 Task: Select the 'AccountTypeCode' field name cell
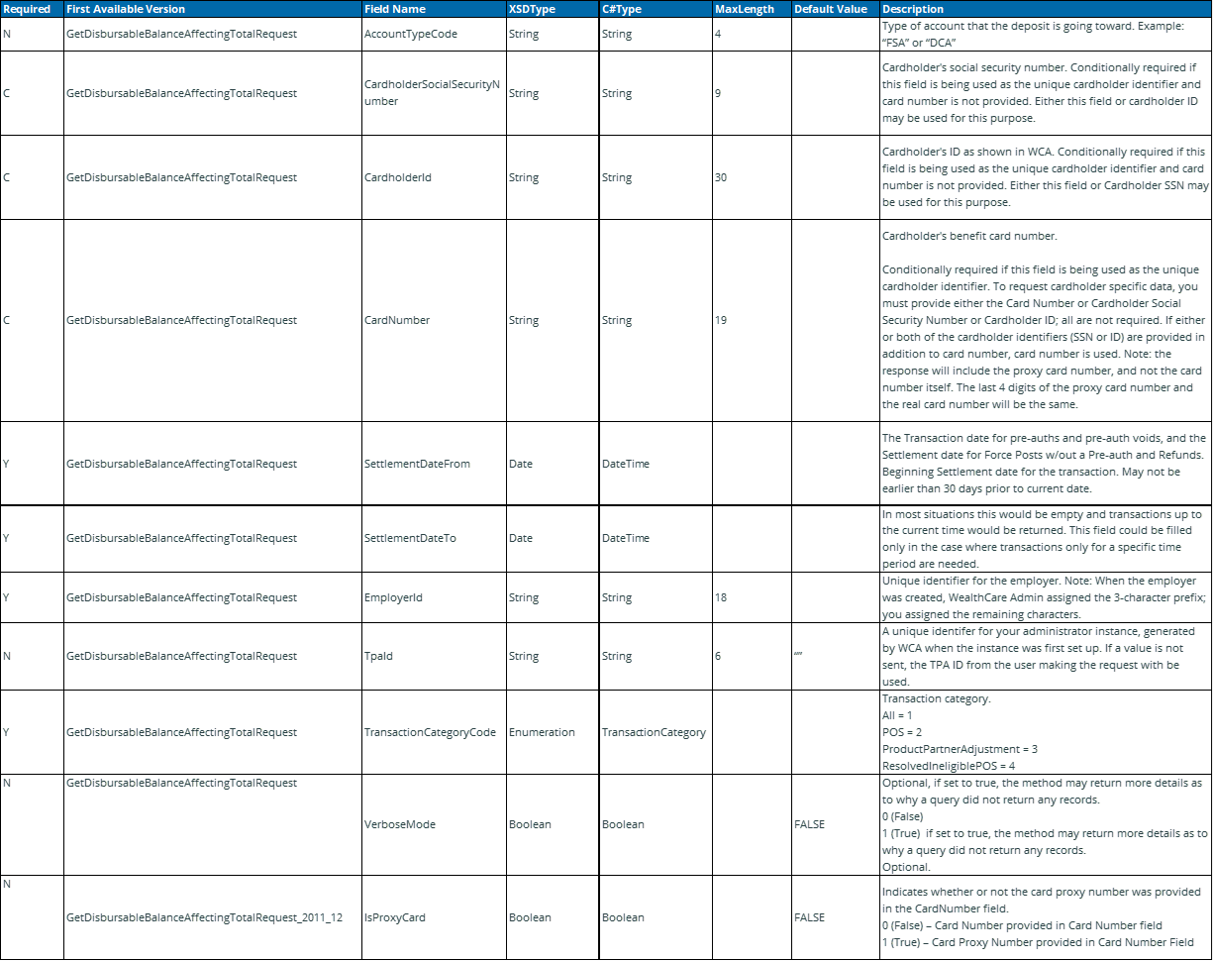433,34
